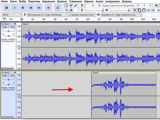Begin recording with the red Record button

[48, 8]
